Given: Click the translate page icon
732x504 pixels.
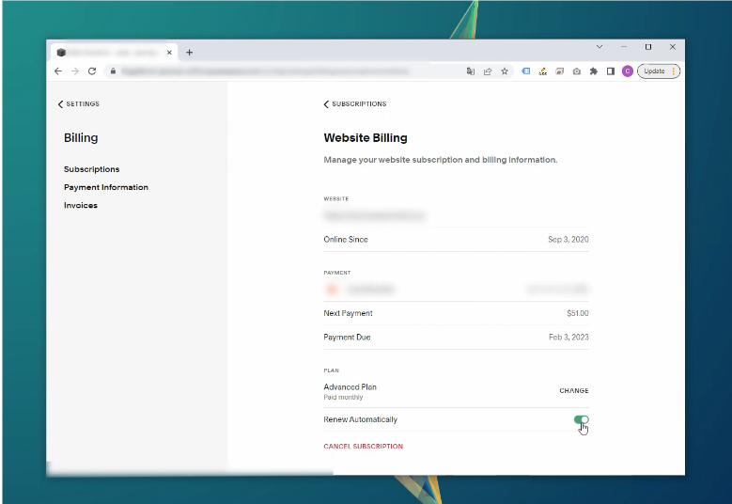Looking at the screenshot, I should tap(471, 71).
